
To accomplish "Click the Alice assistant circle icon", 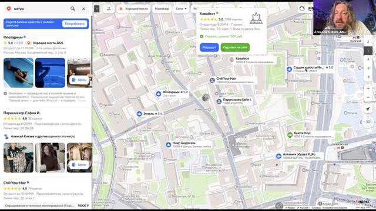I will point(302,9).
